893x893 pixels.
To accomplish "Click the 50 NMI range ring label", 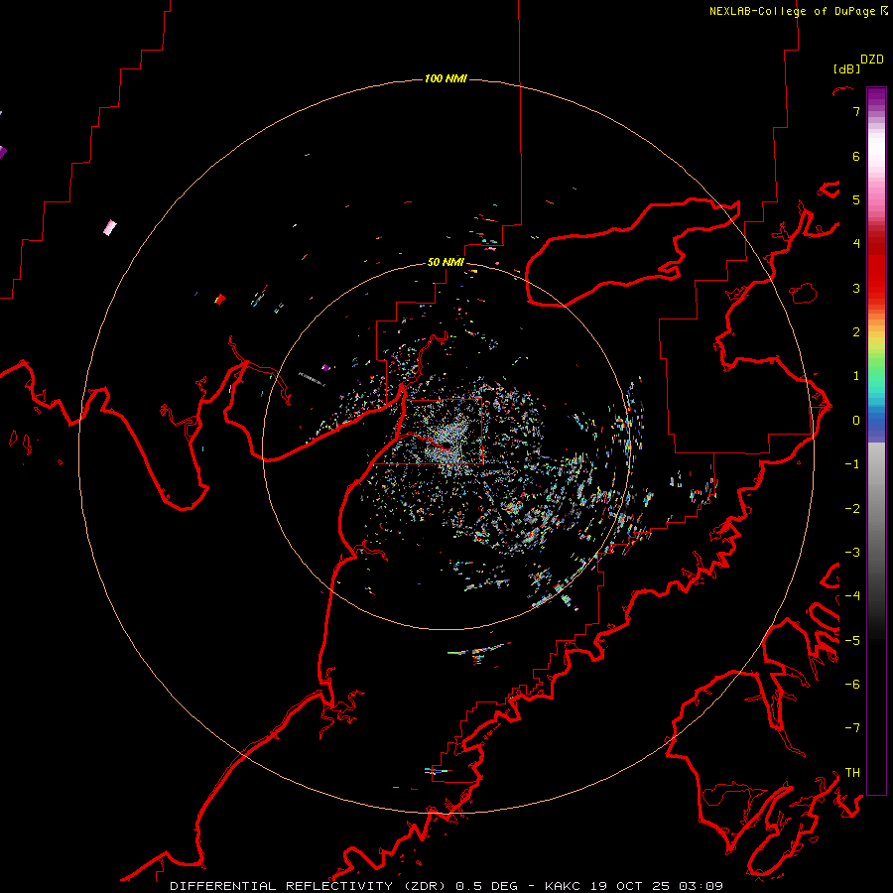I will coord(446,262).
